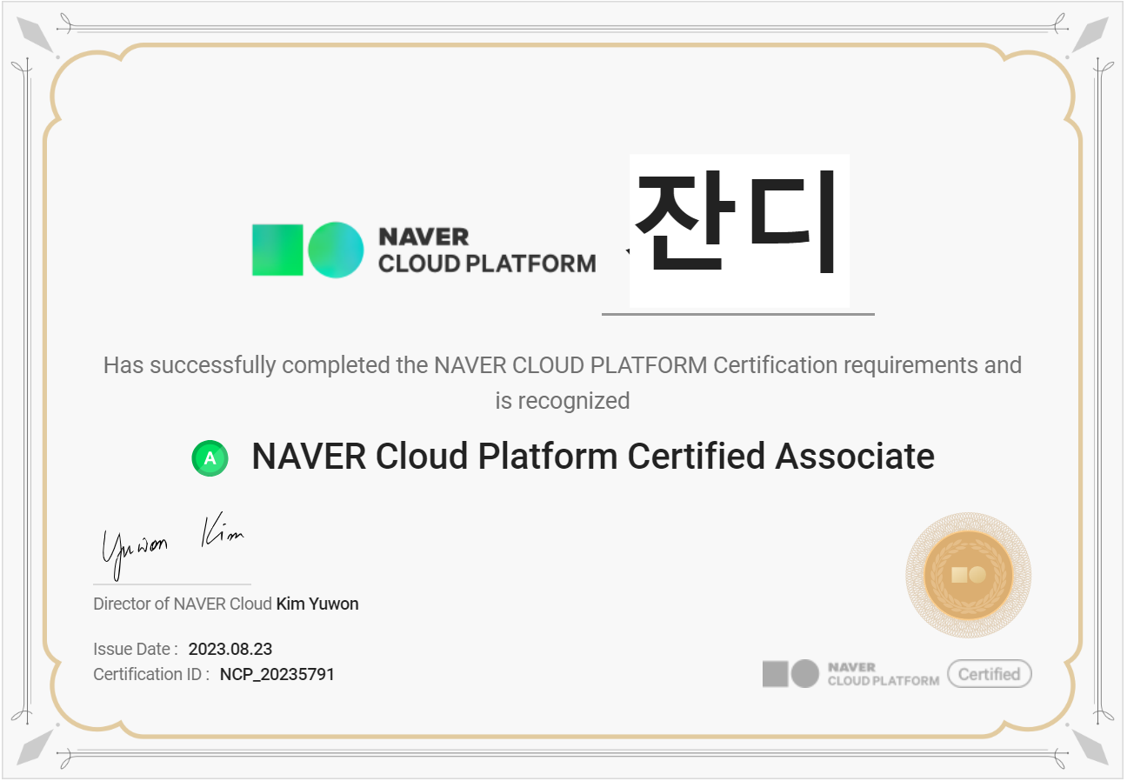
Task: Click the "Certification ID :" label
Action: coord(151,674)
